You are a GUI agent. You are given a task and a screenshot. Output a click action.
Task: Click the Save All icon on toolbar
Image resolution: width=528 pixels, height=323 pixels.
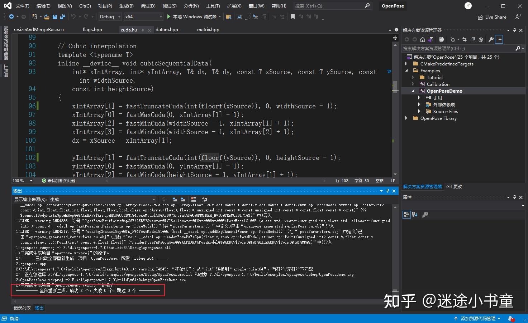pyautogui.click(x=63, y=16)
